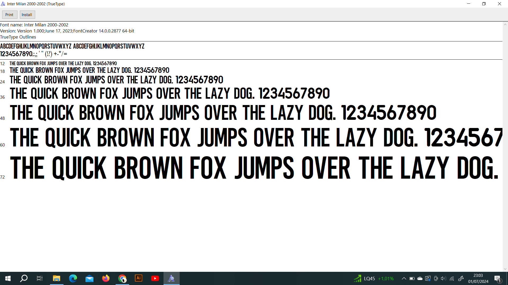Open Windows Start menu
This screenshot has height=285, width=508.
(8, 278)
